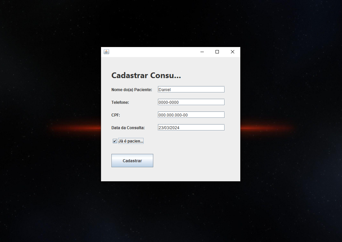Focus the patient name field containing Daniel
Screen dimensions: 342x242
[x=191, y=89]
